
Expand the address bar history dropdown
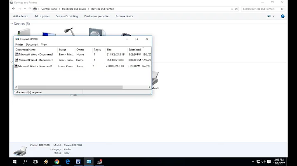(x=232, y=9)
